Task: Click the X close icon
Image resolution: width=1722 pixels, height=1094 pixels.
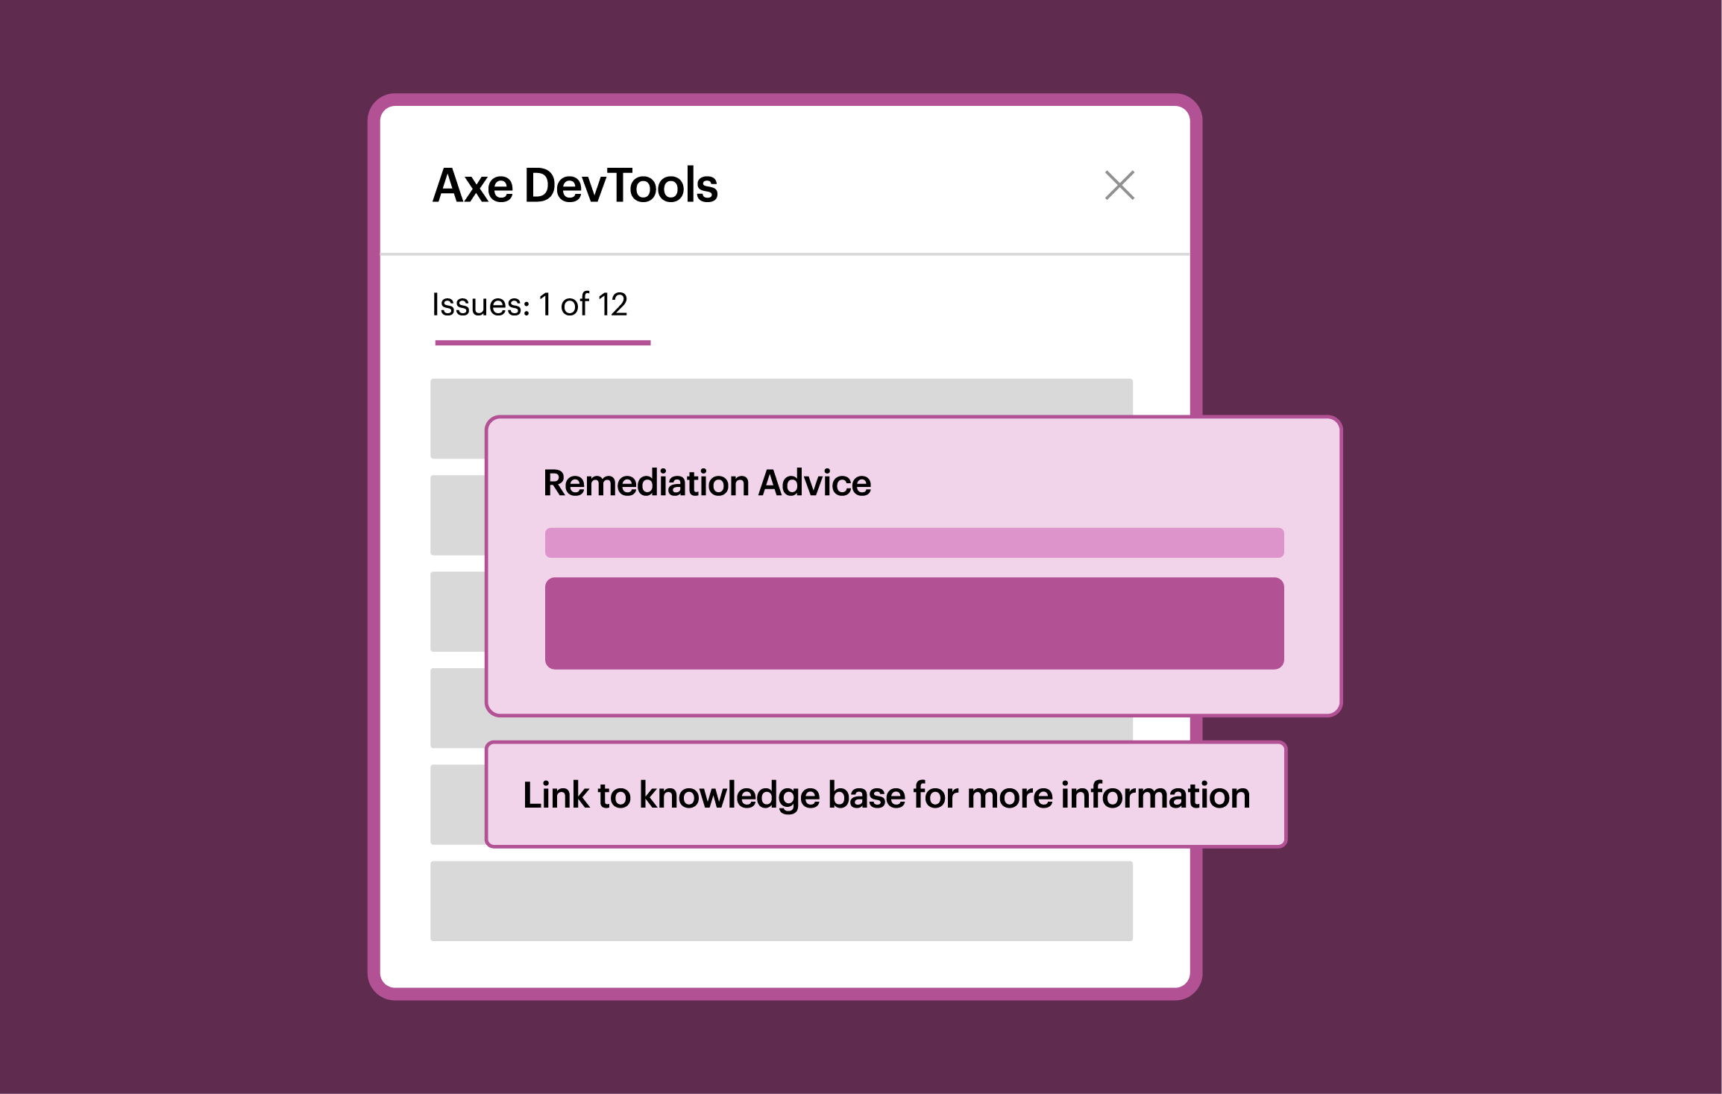Action: pos(1118,186)
